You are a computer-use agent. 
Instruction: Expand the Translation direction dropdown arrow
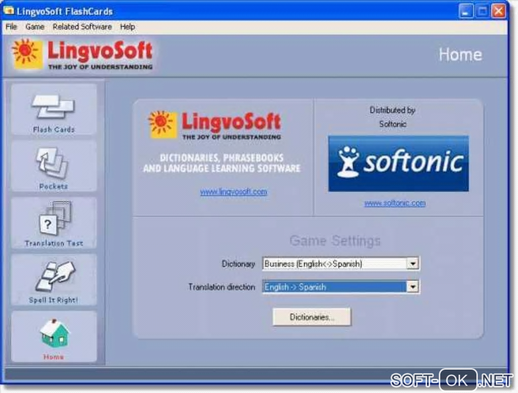pyautogui.click(x=412, y=287)
